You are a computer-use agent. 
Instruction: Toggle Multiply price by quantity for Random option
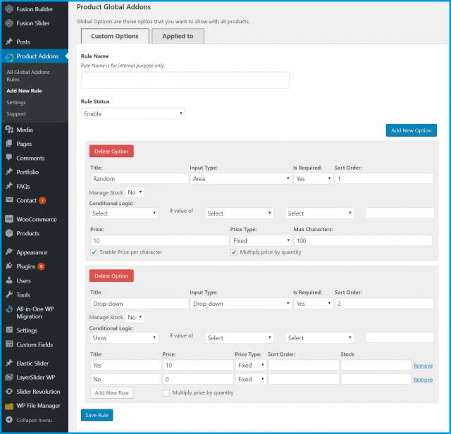(235, 252)
